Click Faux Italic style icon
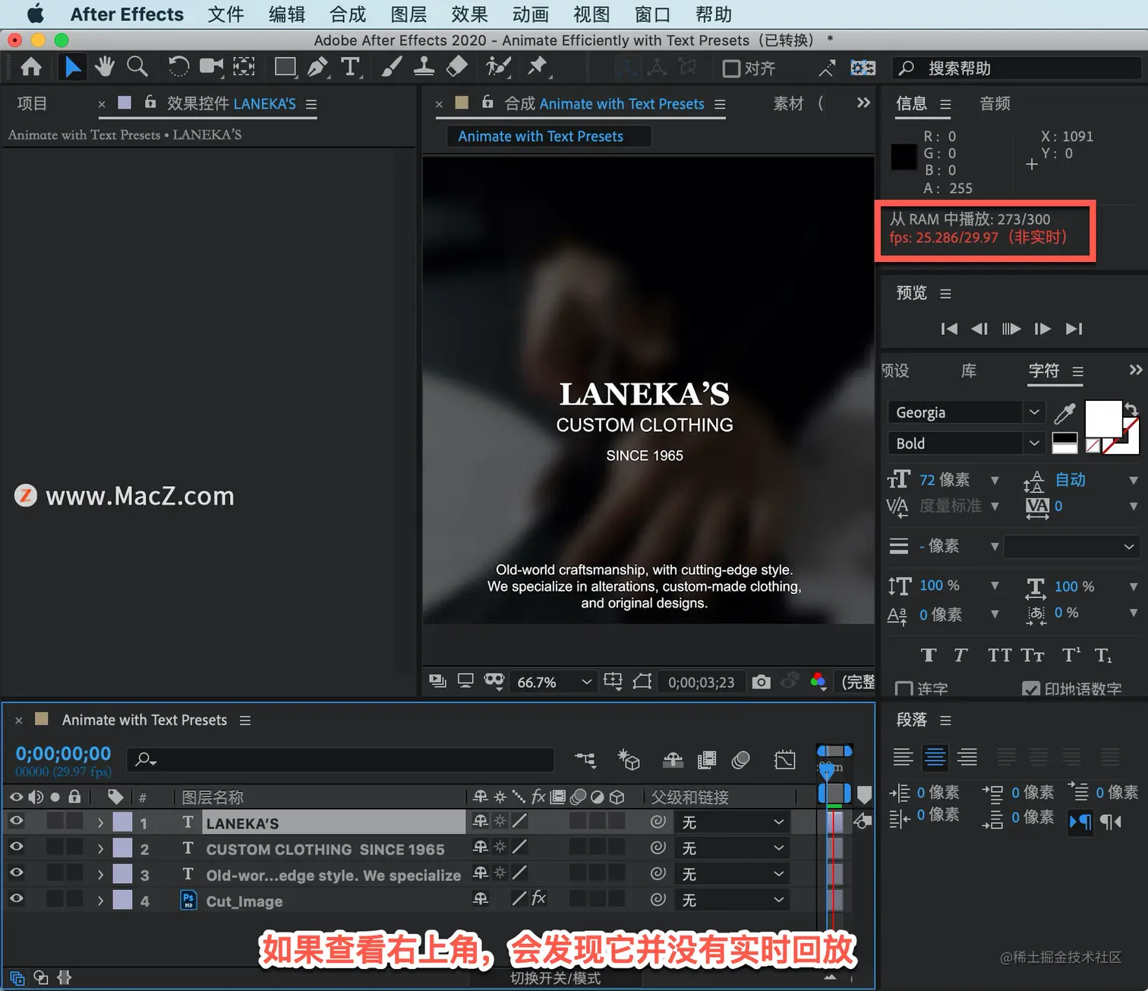1148x991 pixels. [x=960, y=655]
